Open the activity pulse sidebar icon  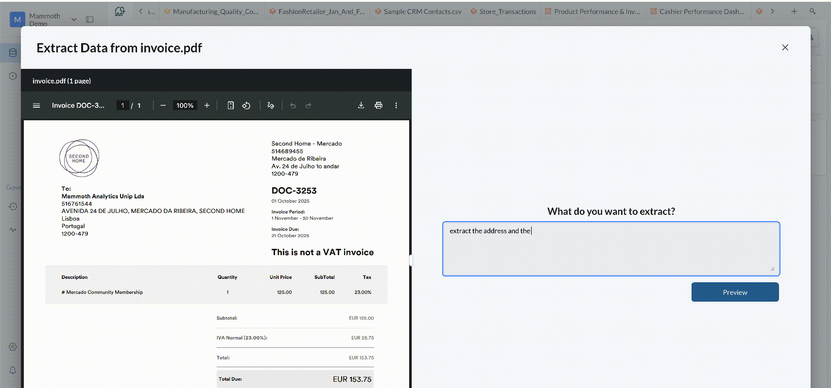tap(13, 230)
